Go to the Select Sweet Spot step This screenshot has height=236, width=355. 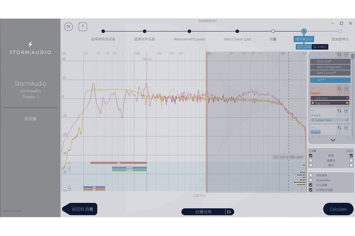(237, 31)
